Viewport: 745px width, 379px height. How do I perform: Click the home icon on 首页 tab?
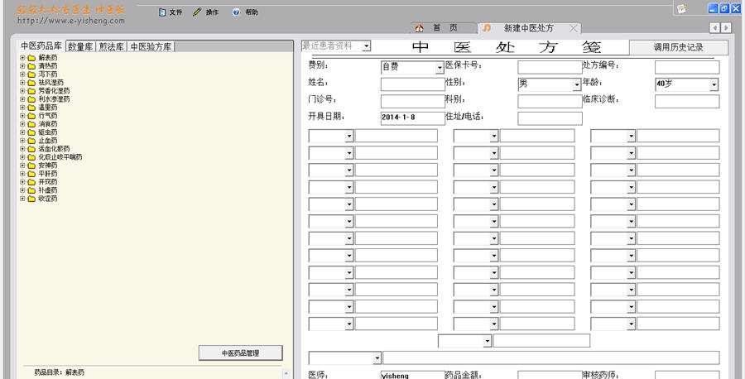419,28
